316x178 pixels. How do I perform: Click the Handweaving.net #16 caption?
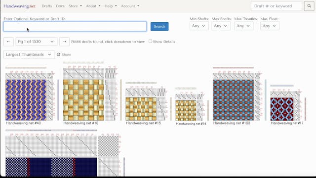click(x=81, y=123)
